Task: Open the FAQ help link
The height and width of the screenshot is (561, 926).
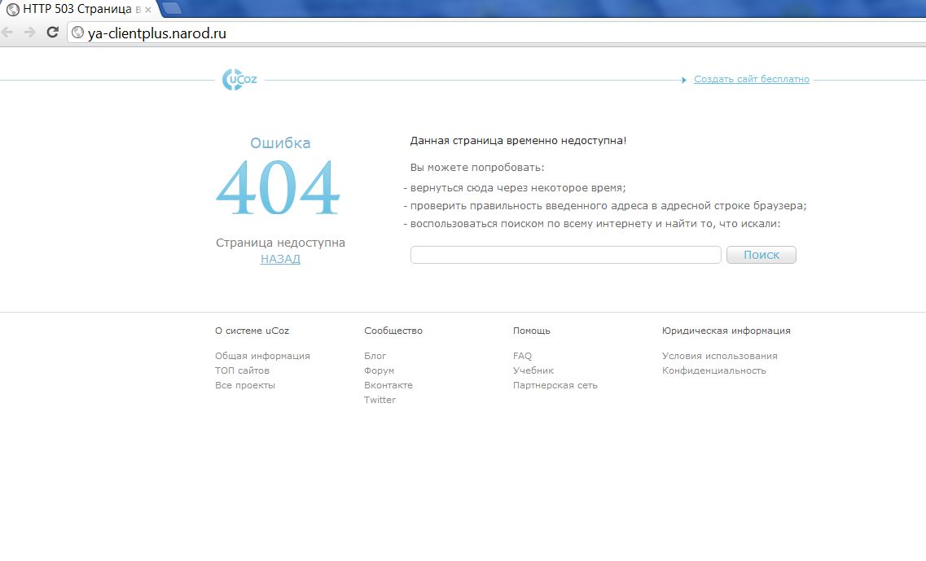Action: (522, 356)
